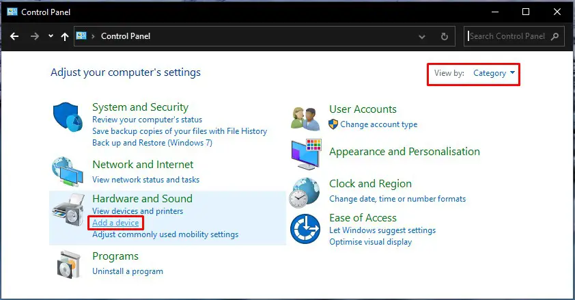Click the Control Panel breadcrumb in address bar
The height and width of the screenshot is (300, 575).
(x=126, y=36)
